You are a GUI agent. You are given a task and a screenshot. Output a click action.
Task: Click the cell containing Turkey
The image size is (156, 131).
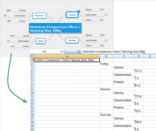105,64
